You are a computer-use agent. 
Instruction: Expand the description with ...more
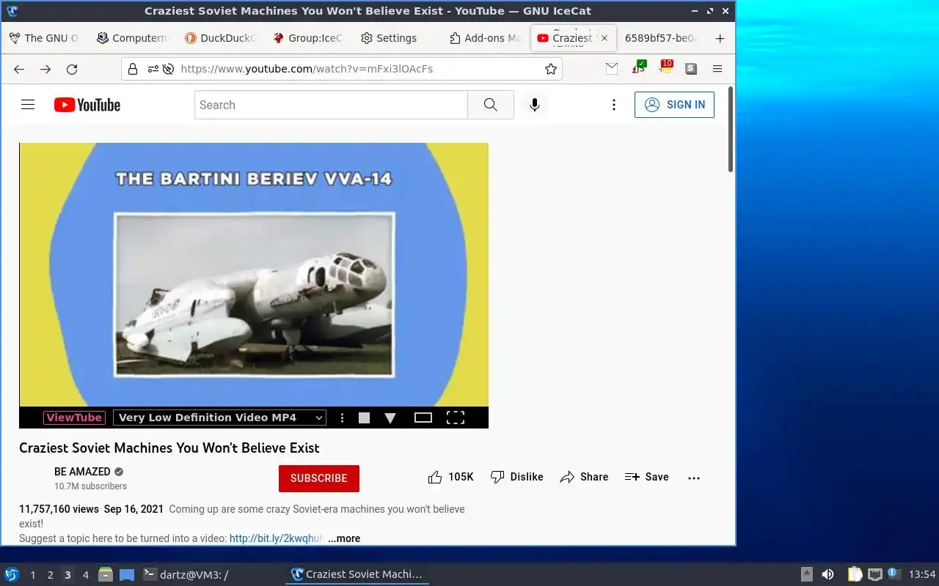343,538
